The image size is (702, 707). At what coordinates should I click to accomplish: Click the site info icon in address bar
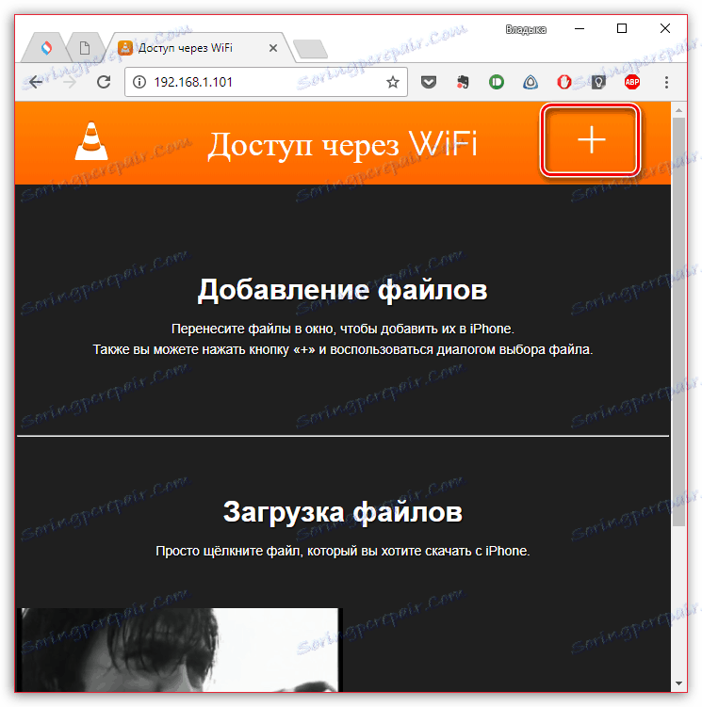pos(139,82)
